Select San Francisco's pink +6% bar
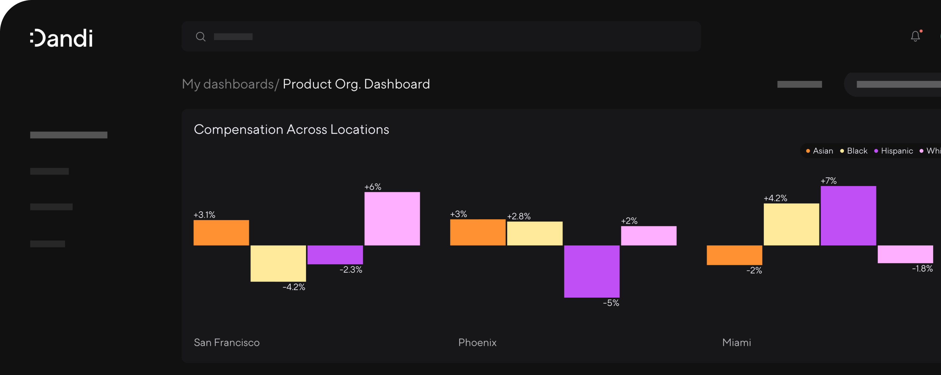 [392, 219]
